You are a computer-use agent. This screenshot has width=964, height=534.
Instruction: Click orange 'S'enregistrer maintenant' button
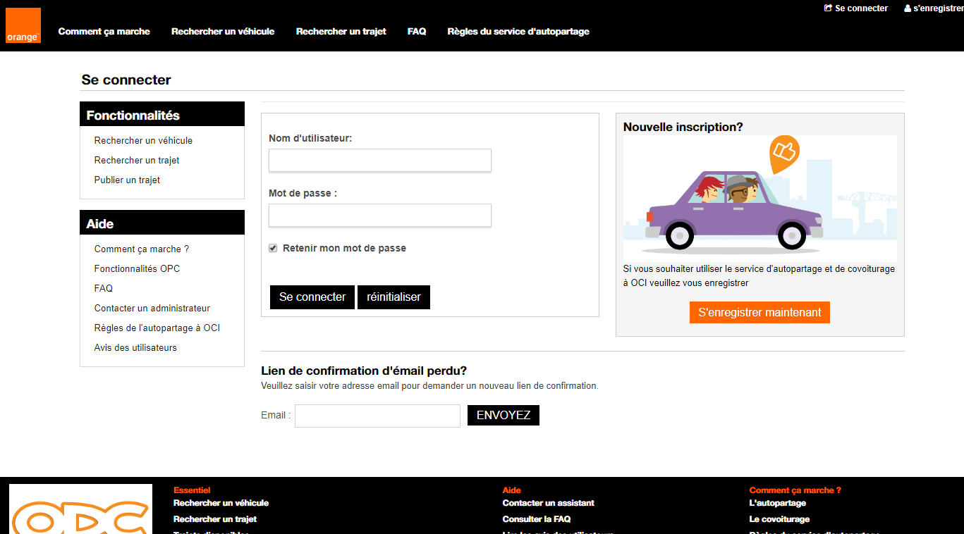[x=759, y=313]
